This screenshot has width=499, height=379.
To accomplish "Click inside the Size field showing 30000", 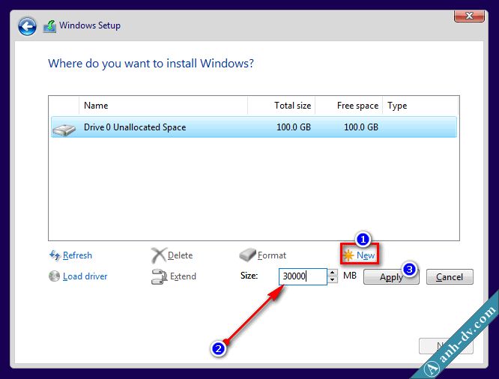I will point(303,276).
